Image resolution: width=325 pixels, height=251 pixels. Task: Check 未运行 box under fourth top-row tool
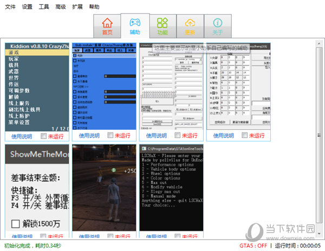pos(245,136)
